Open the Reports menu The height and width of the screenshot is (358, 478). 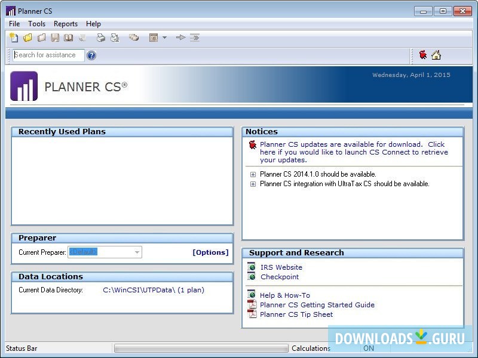point(66,24)
